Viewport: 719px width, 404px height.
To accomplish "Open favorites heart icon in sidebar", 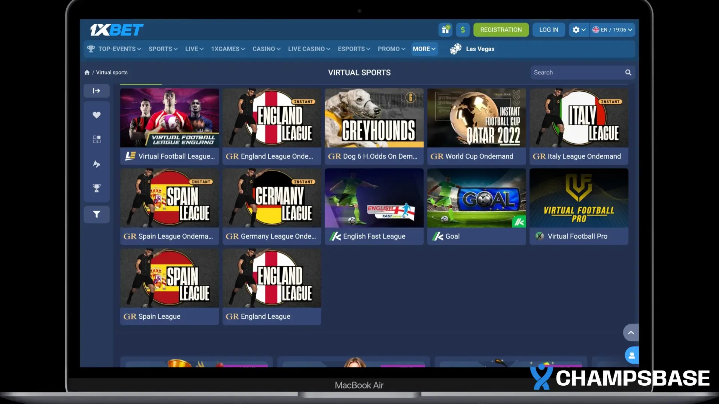I will point(97,115).
